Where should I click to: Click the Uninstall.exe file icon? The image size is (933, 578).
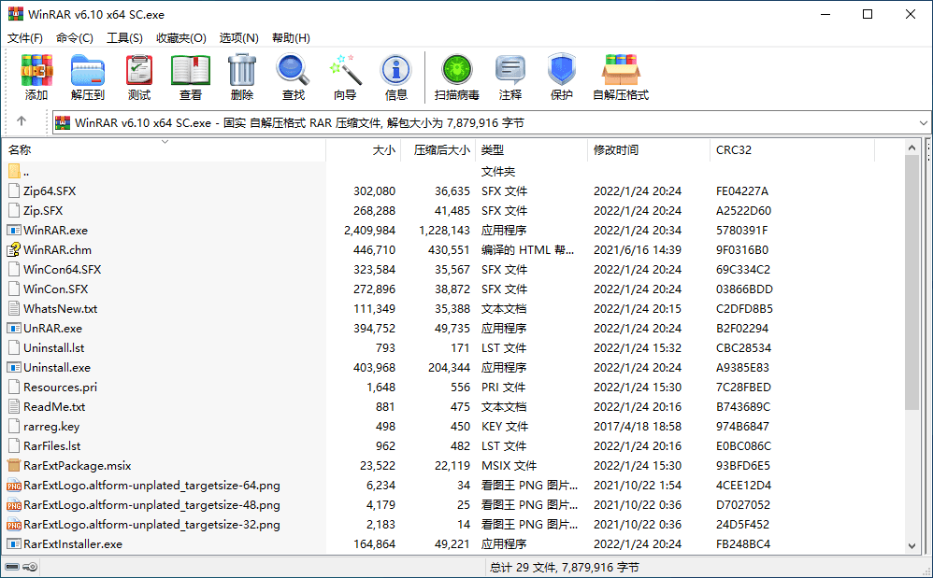point(14,367)
